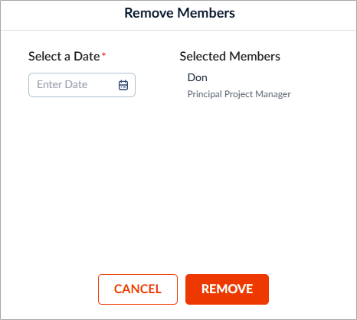The width and height of the screenshot is (357, 320).
Task: Click the Select a Date label
Action: click(64, 57)
